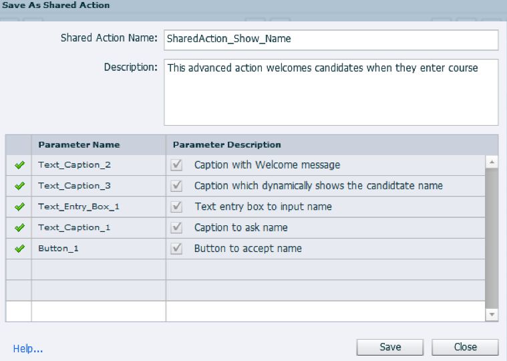Click green checkmark icon beside Text_Entry_Box_1
507x361 pixels.
tap(19, 207)
